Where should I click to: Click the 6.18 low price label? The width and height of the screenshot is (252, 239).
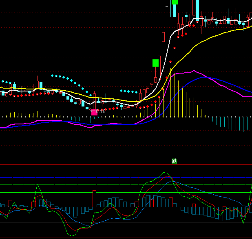[100, 111]
